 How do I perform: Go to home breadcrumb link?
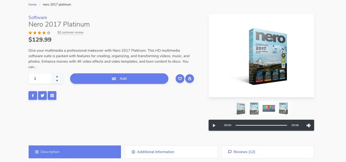[x=33, y=4]
